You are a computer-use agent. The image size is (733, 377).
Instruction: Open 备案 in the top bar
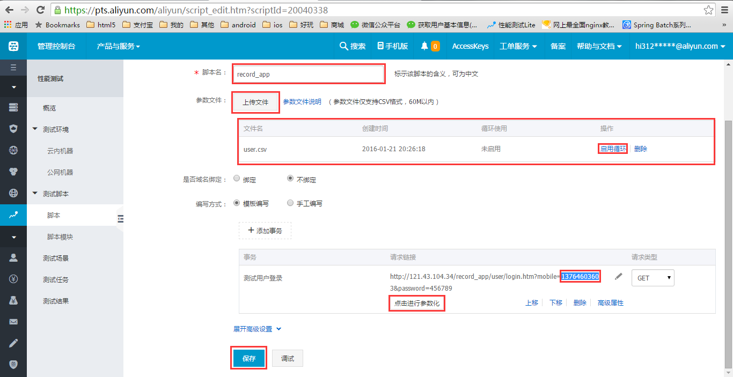(558, 46)
